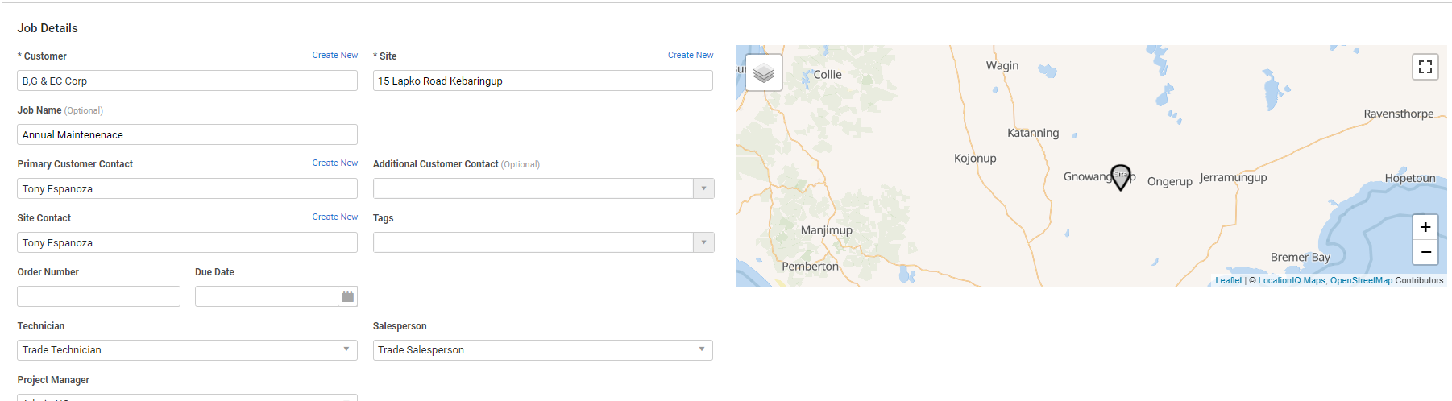This screenshot has width=1452, height=401.
Task: Click Hopetoun label on the map
Action: click(x=1409, y=178)
